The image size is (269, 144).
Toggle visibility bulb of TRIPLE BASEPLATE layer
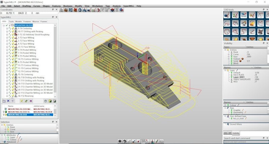[231, 79]
